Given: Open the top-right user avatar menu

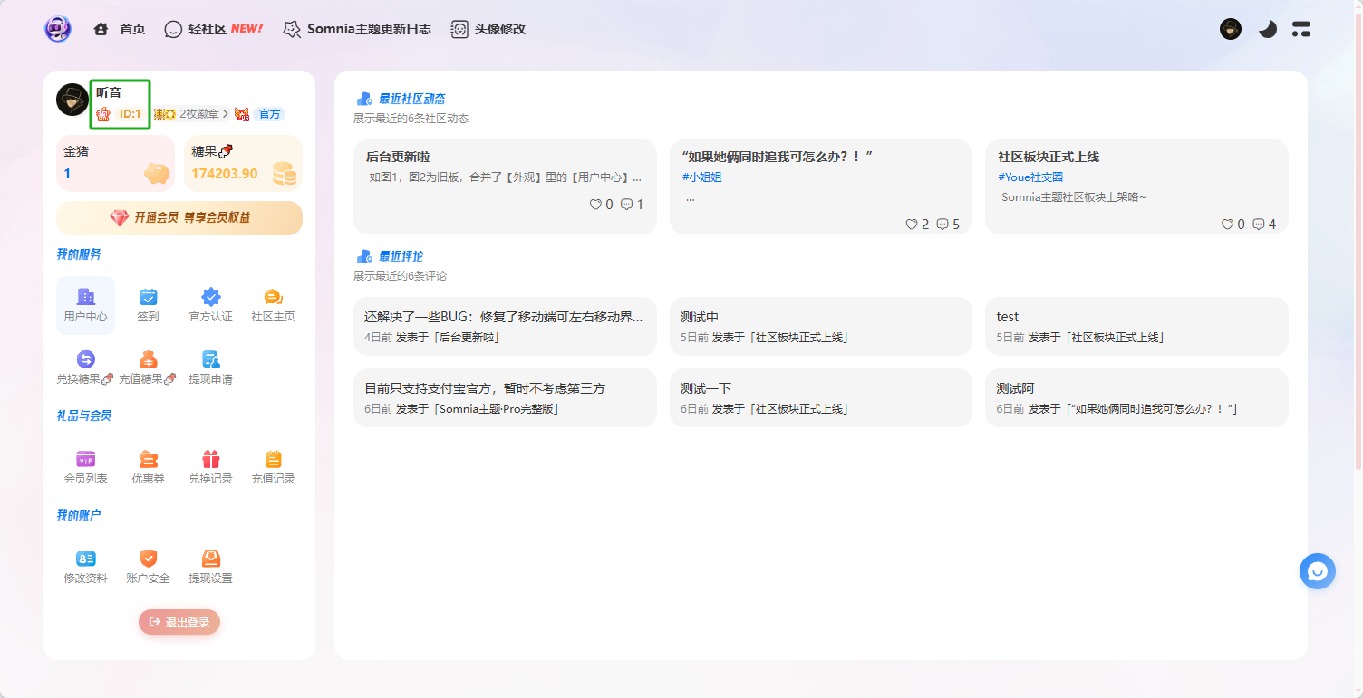Looking at the screenshot, I should [x=1230, y=29].
